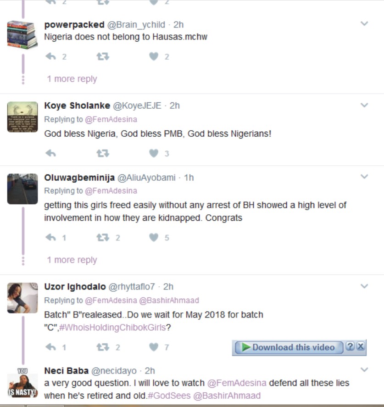
Task: Reply to powerpacked's tweet
Action: click(51, 56)
